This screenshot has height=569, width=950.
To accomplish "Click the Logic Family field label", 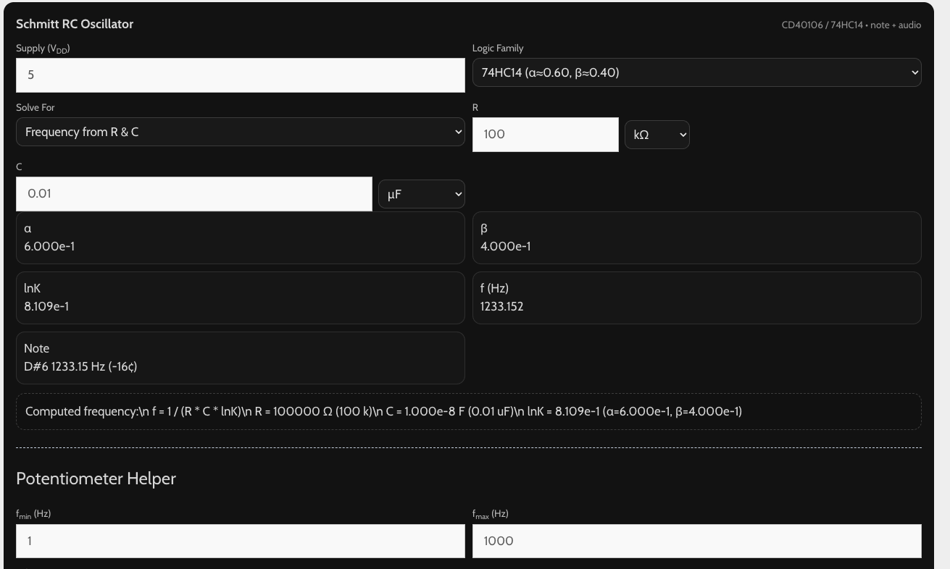I will pyautogui.click(x=498, y=49).
